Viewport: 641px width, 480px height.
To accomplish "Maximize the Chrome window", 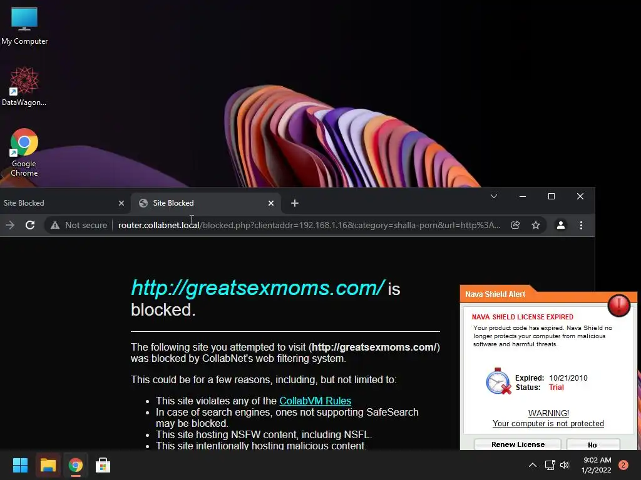I will click(551, 196).
